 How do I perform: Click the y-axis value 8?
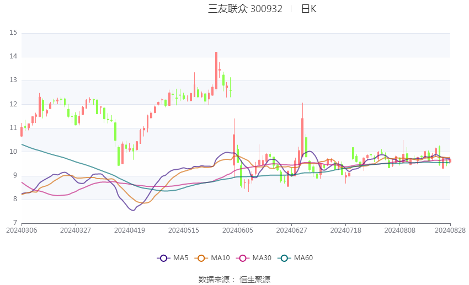coord(15,199)
